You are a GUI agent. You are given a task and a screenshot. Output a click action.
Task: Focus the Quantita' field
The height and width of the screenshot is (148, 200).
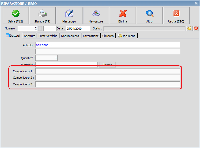(x=46, y=58)
